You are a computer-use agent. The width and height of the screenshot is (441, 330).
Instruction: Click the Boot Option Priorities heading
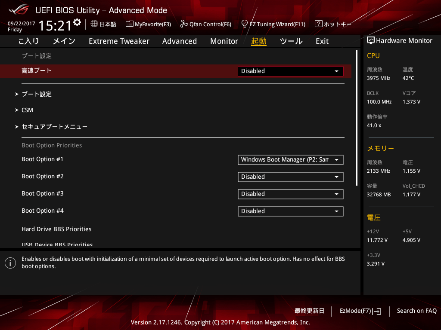(52, 145)
